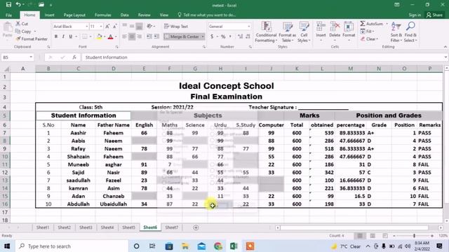Apply the Fill Color bucket
This screenshot has width=449, height=252.
[x=99, y=36]
